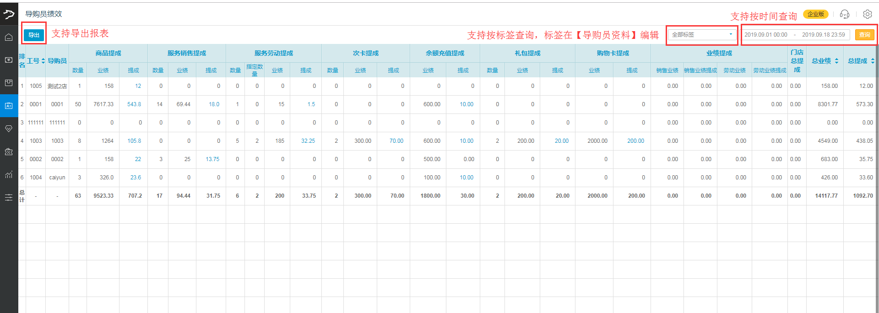
Task: Click the customer service headset icon
Action: (845, 14)
